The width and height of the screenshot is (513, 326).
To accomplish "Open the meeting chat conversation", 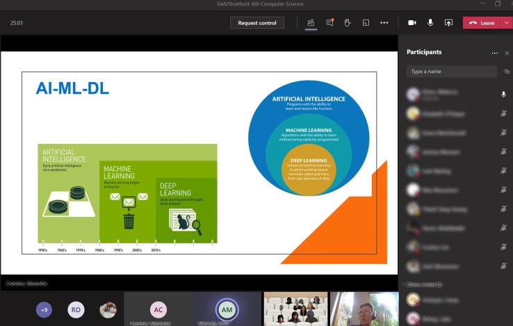I will click(x=329, y=22).
